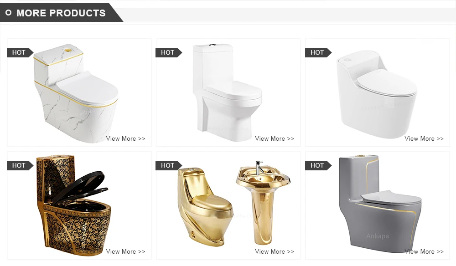Open View More for black-gold patterned toilet
Image resolution: width=456 pixels, height=266 pixels.
125,251
